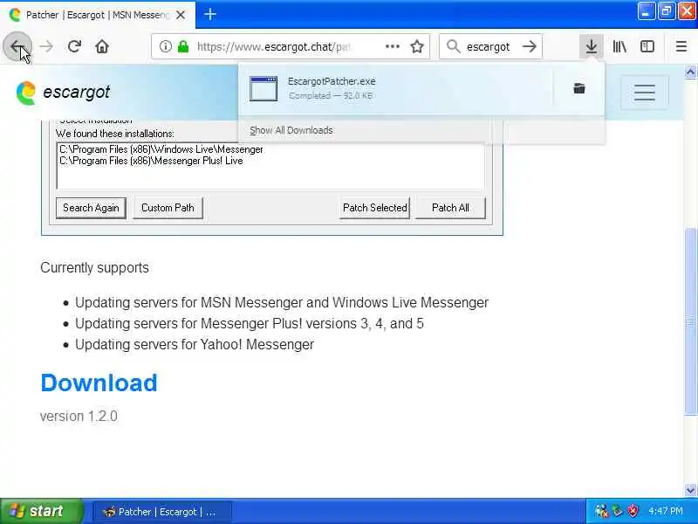698x524 pixels.
Task: Click the Patch All button
Action: point(450,208)
